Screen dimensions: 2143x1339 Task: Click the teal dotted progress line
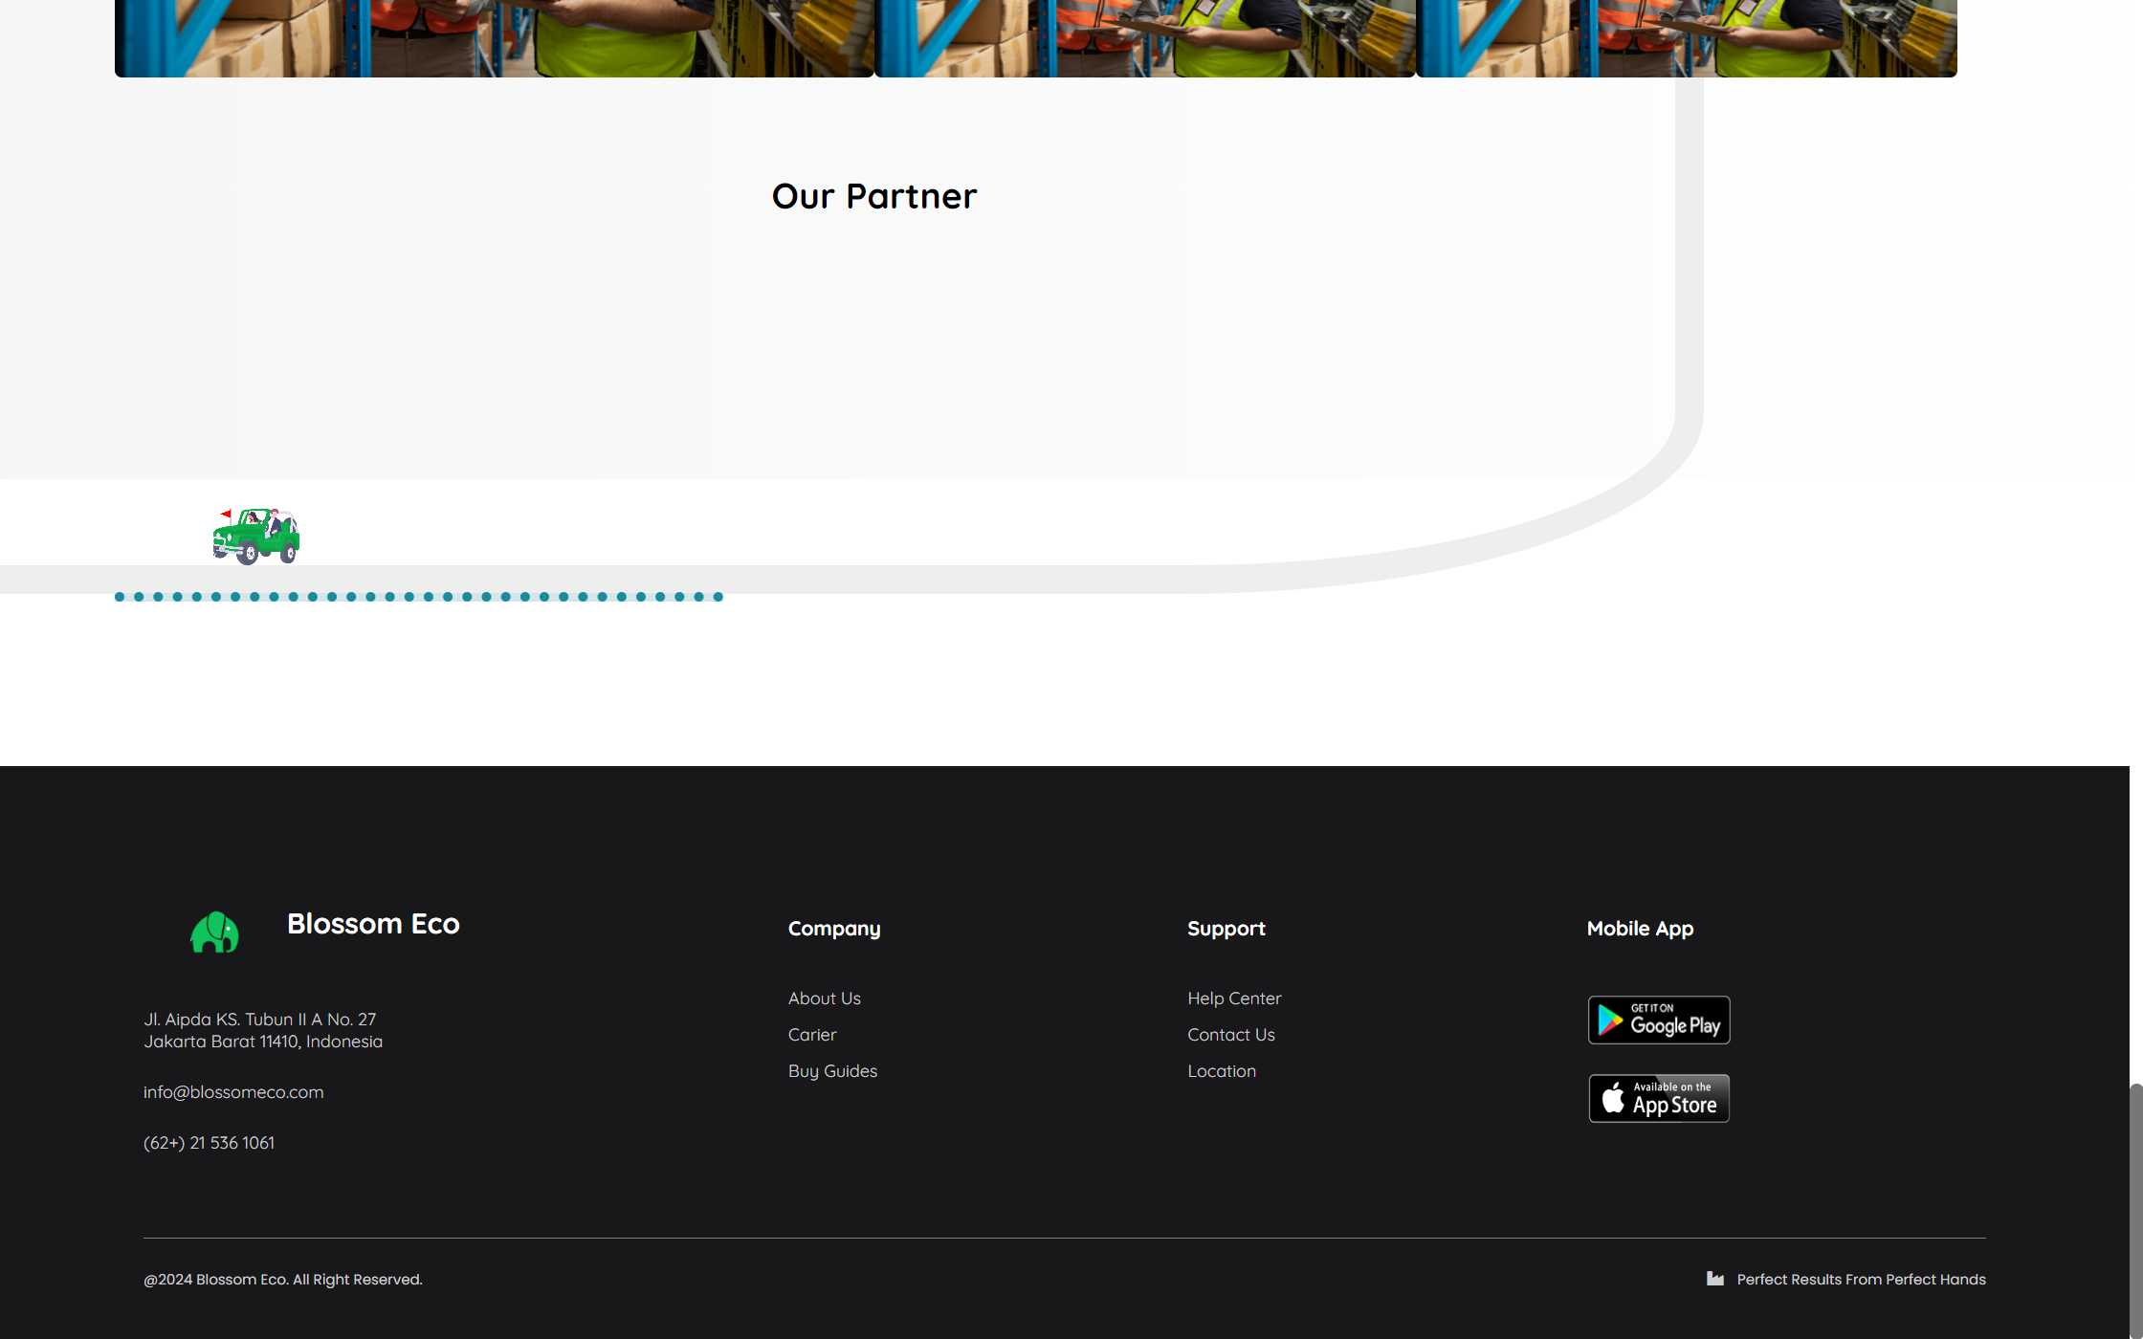(x=418, y=597)
